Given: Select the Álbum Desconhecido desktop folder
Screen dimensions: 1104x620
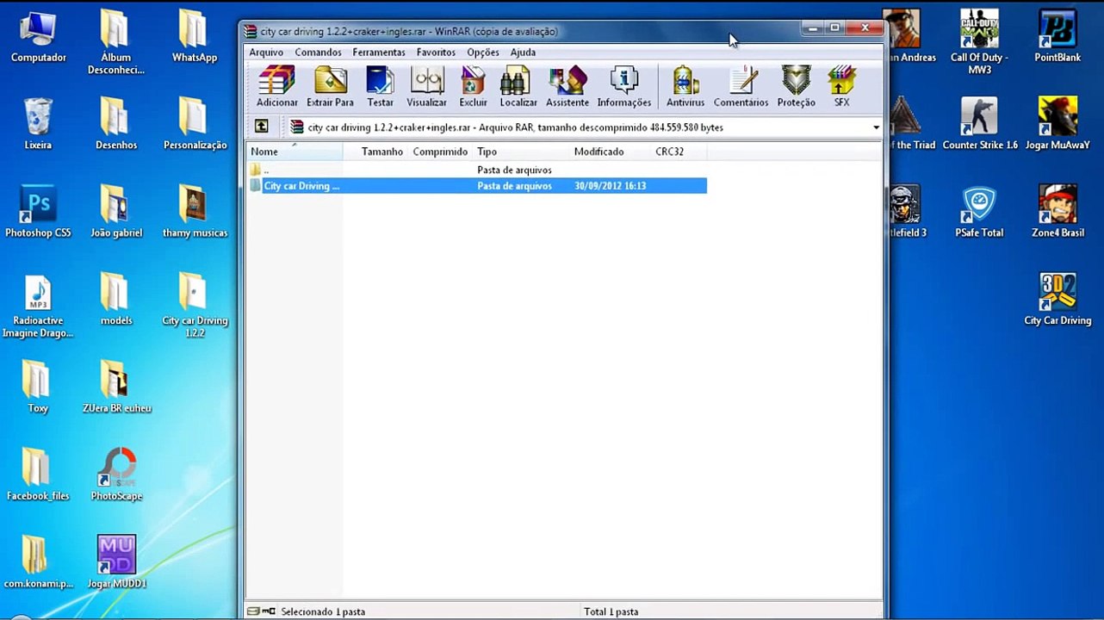Looking at the screenshot, I should [x=116, y=41].
